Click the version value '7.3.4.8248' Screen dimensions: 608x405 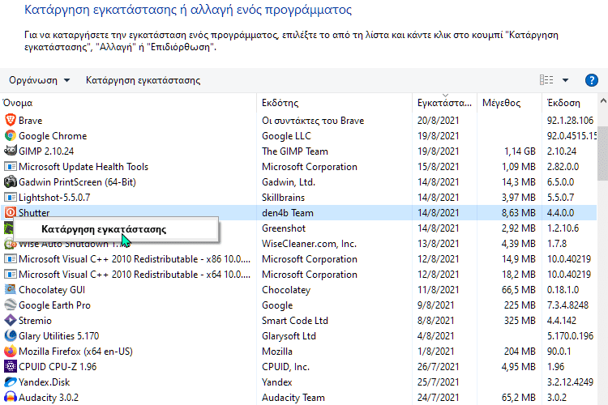pyautogui.click(x=567, y=305)
